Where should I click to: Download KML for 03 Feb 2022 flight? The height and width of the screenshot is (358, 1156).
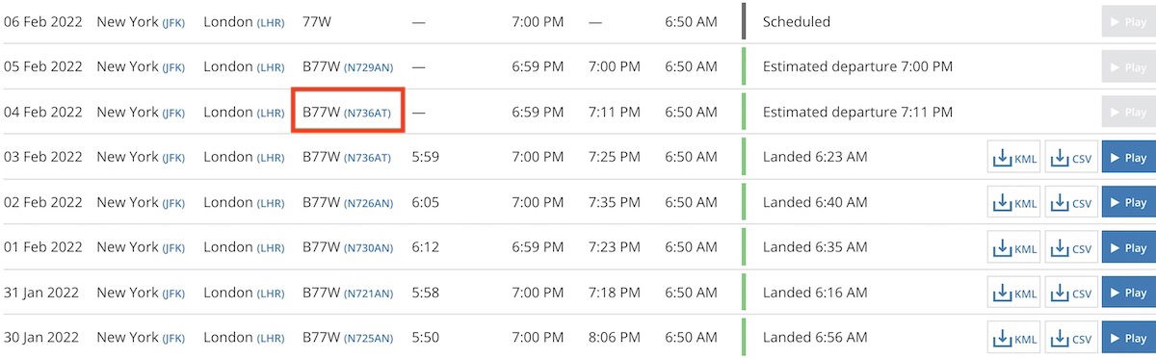tap(1014, 158)
